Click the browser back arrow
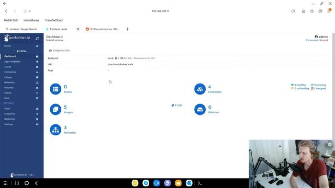 [6, 11]
